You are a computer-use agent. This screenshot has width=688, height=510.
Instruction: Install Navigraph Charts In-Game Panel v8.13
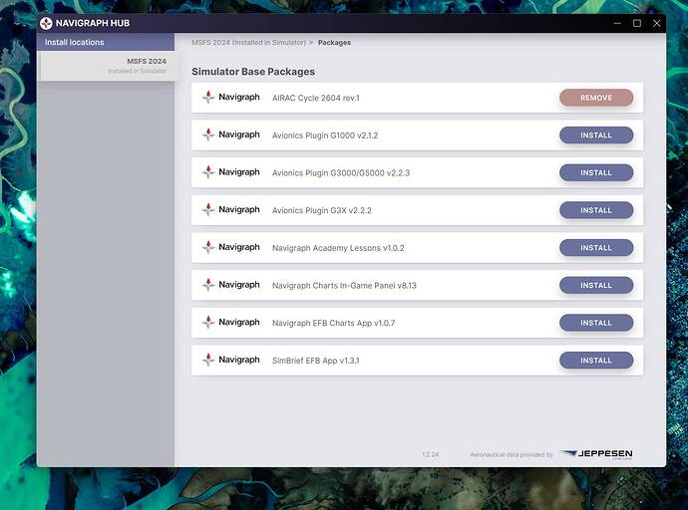[596, 285]
